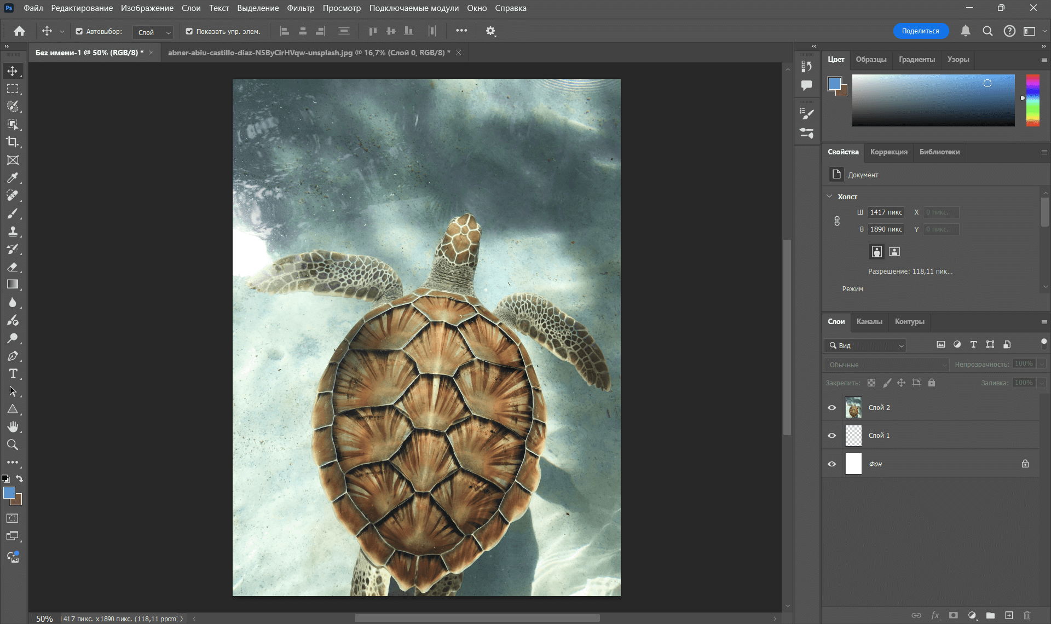Select the Rectangular Marquee tool

(x=13, y=89)
